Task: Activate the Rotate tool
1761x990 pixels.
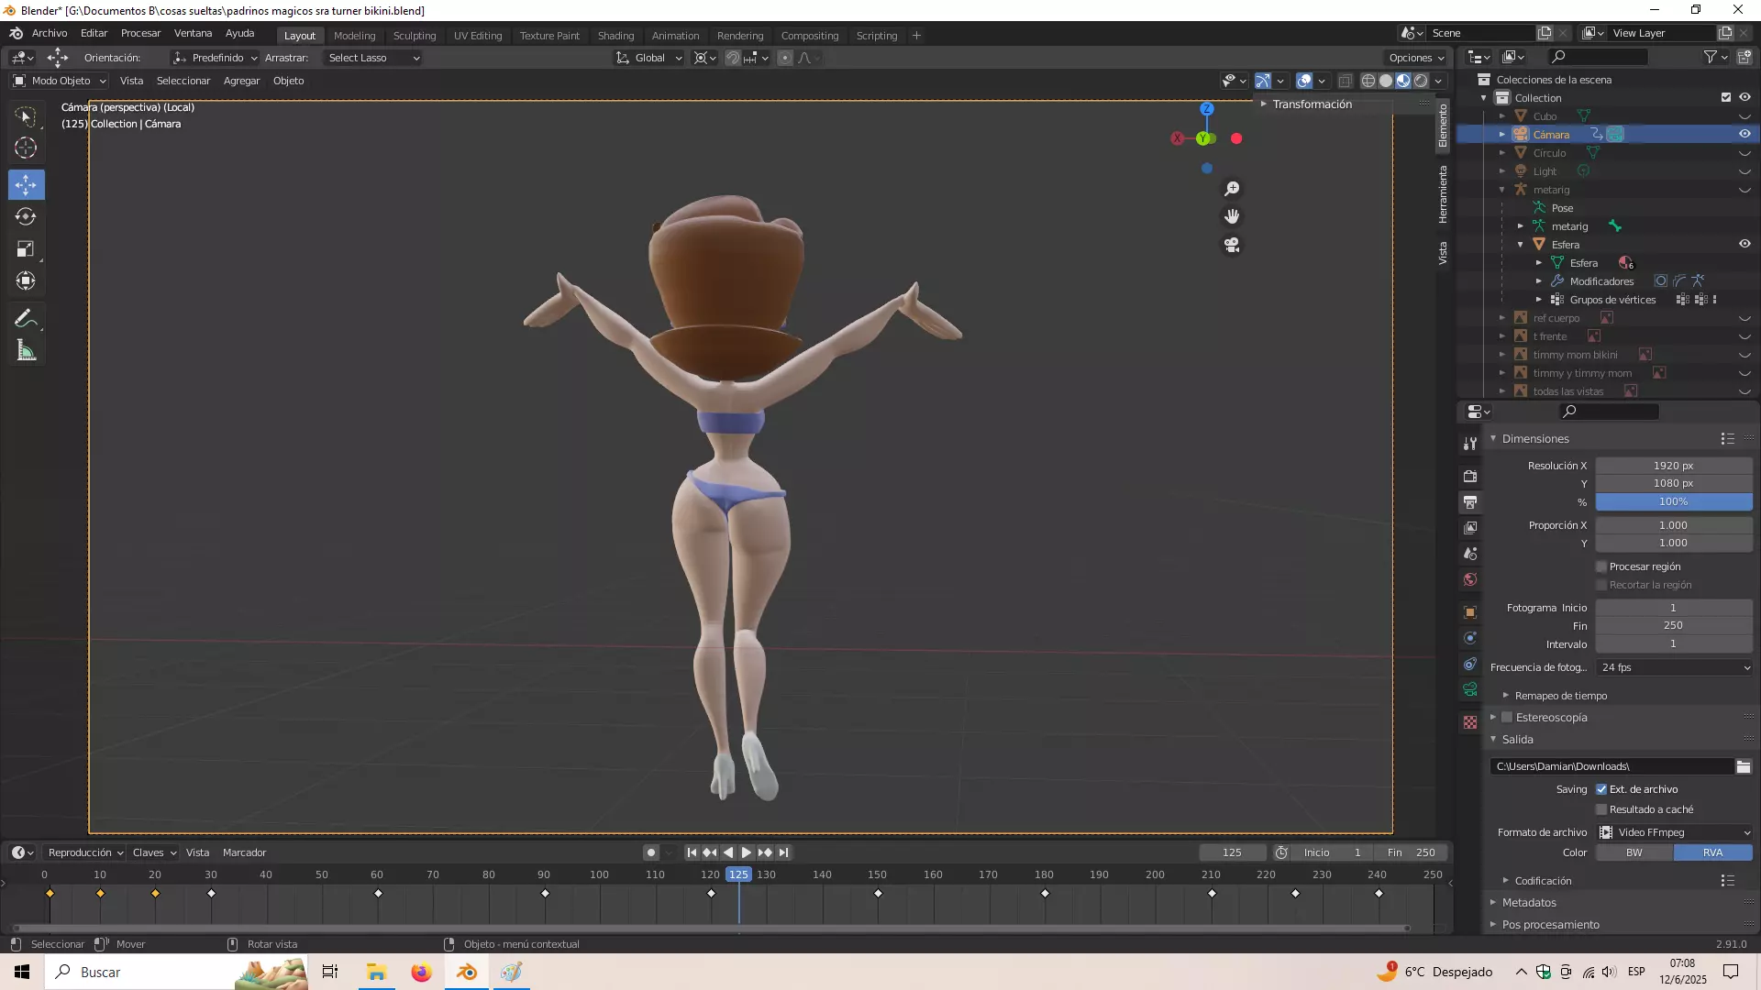Action: click(x=26, y=217)
